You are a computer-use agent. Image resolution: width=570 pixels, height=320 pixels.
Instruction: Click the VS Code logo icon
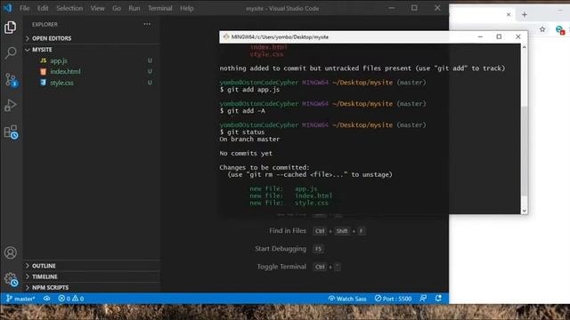pos(8,8)
